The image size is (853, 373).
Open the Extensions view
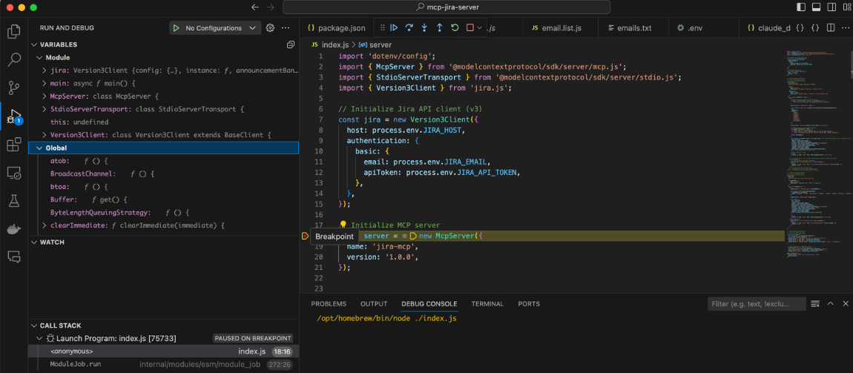[x=13, y=145]
